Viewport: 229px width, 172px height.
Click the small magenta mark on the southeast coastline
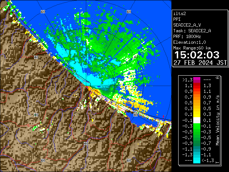click(x=163, y=116)
